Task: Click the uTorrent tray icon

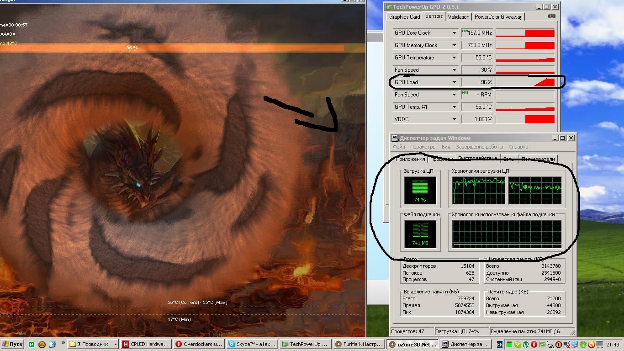Action: pos(526,345)
